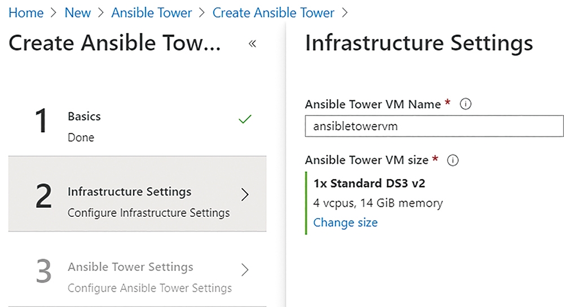
Task: Focus the Ansible Tower VM Name field
Action: click(434, 126)
